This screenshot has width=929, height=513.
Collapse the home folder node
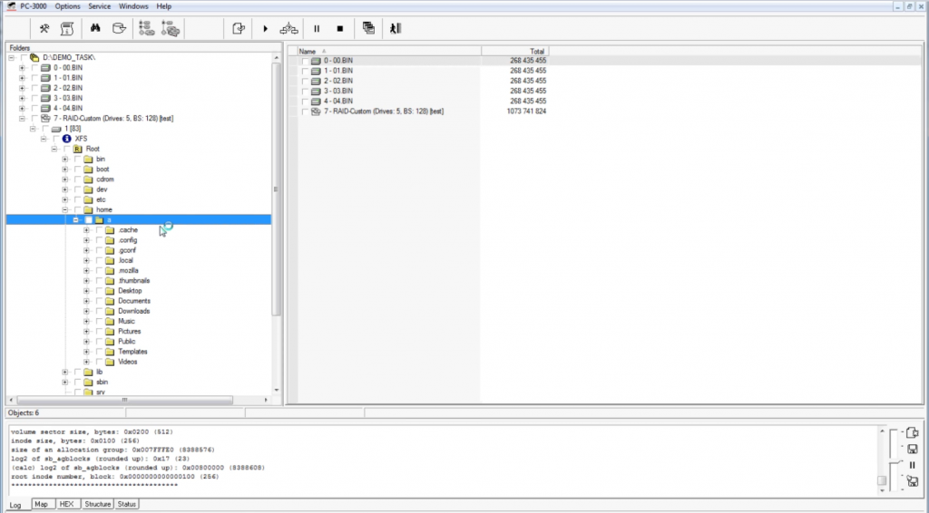(x=65, y=209)
